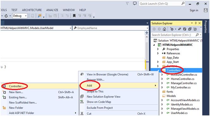Image resolution: width=210 pixels, height=116 pixels.
Task: Open the Debug configuration dropdown
Action: [x=20, y=16]
